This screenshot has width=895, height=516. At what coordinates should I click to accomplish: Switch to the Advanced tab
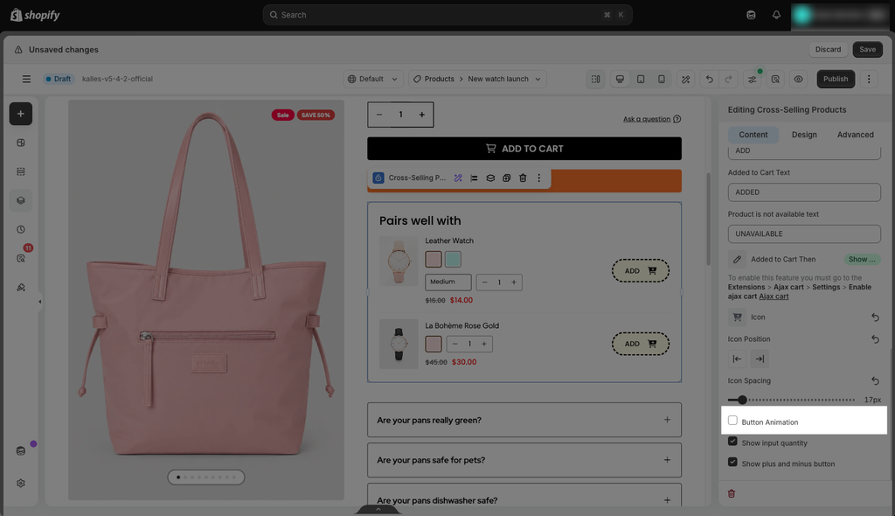pyautogui.click(x=855, y=135)
